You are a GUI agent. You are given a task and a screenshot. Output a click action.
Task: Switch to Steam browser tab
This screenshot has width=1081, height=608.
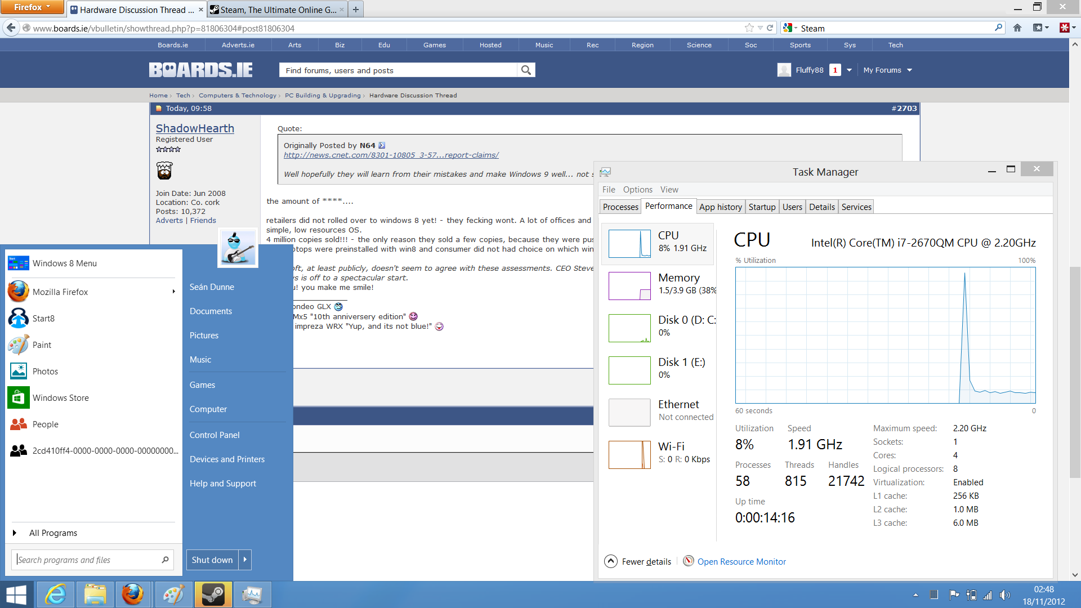[x=277, y=10]
